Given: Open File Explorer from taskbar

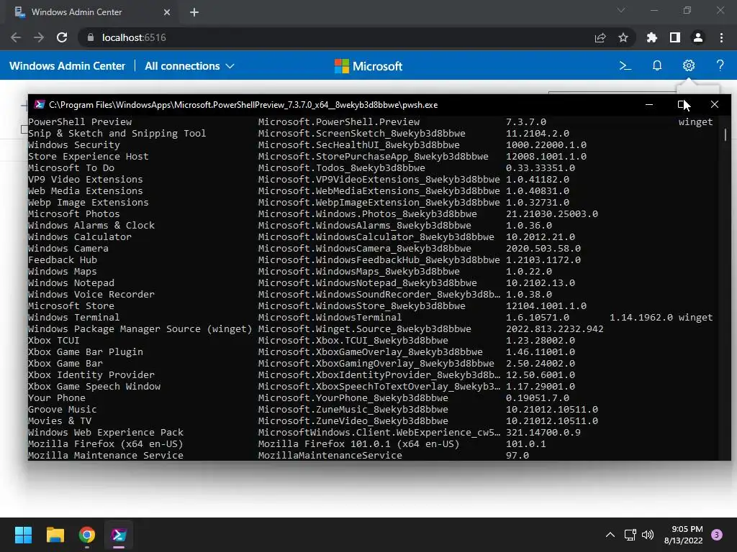Looking at the screenshot, I should (x=55, y=535).
